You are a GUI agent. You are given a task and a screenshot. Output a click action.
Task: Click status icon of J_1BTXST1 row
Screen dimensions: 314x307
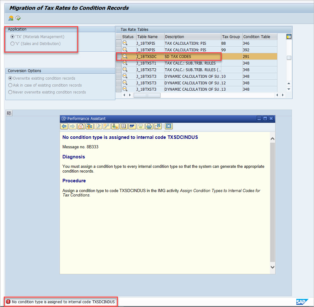coord(125,63)
